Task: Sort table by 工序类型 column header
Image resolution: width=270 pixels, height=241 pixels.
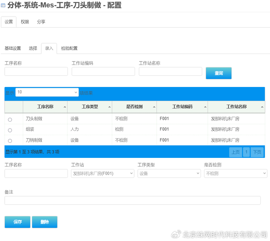Action: click(x=90, y=107)
